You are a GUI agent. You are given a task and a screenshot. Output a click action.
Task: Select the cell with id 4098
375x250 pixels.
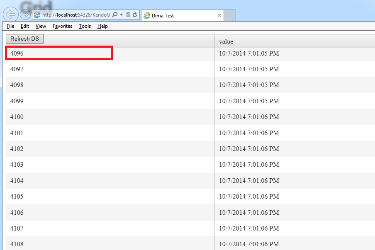110,85
